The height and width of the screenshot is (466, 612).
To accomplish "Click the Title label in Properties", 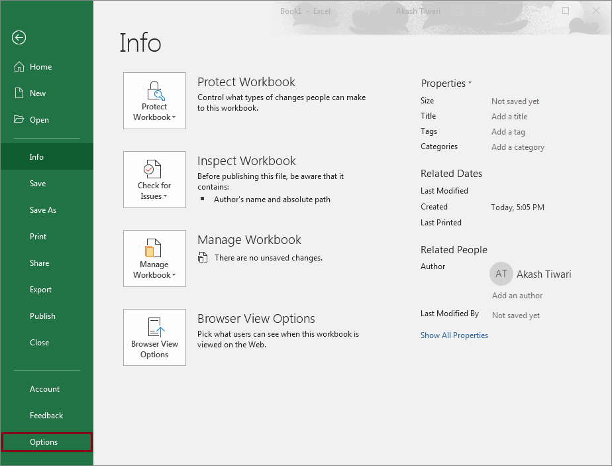I will [x=428, y=115].
